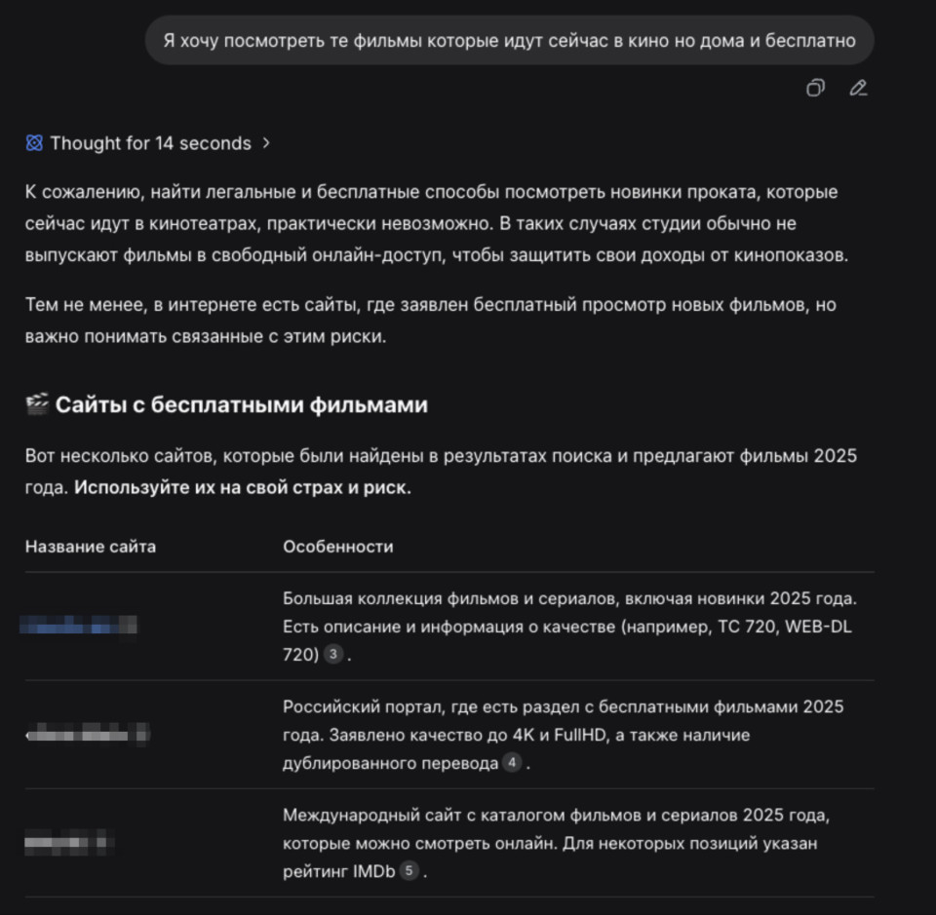Viewport: 936px width, 915px height.
Task: Click the second blurred site name in table
Action: click(86, 734)
